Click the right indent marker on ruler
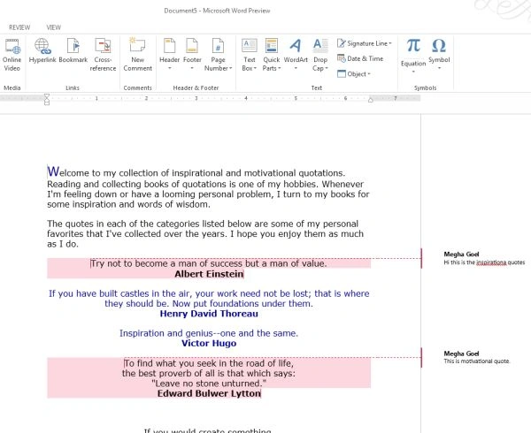Screen dimensions: 531x433 (x=371, y=100)
